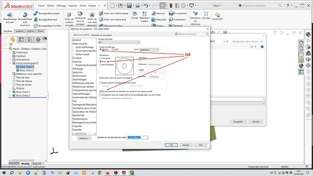Open dropdown arrow beside Open icon
The width and height of the screenshot is (313, 176).
pyautogui.click(x=125, y=5)
